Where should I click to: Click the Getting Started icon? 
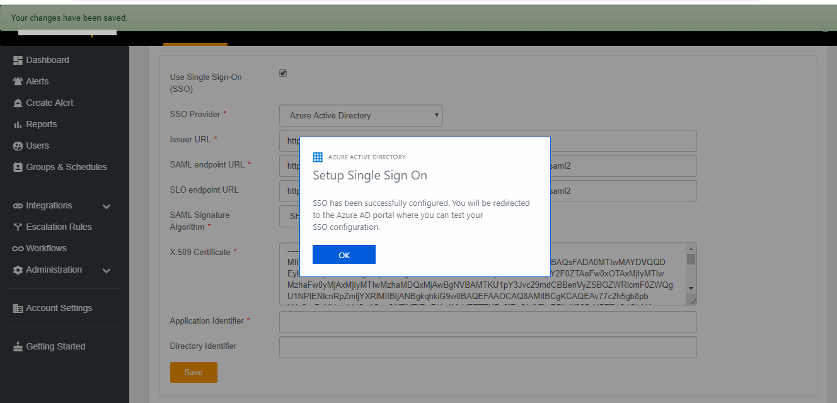pos(18,347)
